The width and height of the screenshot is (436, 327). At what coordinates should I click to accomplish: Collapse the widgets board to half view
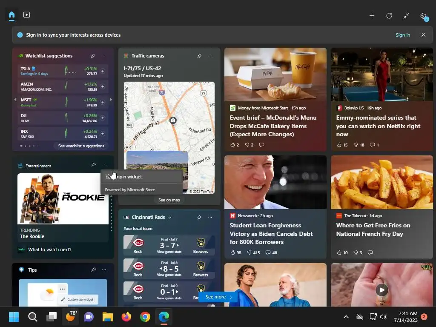click(x=406, y=16)
